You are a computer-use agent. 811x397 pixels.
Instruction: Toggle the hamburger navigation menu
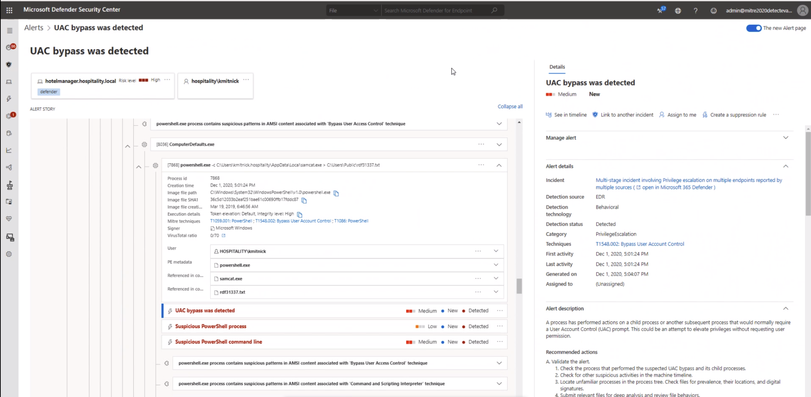[x=10, y=31]
